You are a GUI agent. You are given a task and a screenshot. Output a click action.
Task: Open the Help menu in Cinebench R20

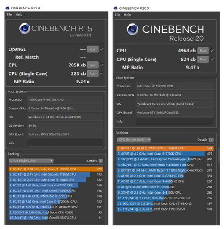127,15
